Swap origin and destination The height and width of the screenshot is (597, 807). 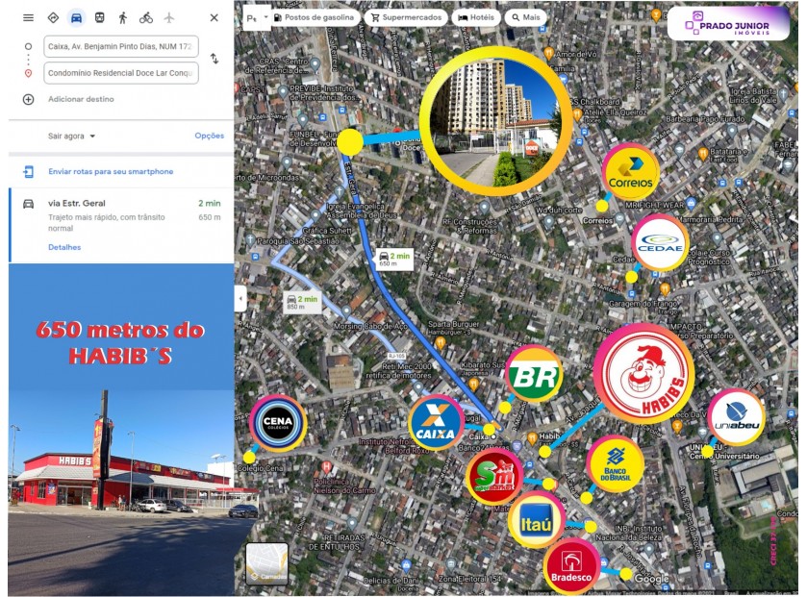pos(214,59)
